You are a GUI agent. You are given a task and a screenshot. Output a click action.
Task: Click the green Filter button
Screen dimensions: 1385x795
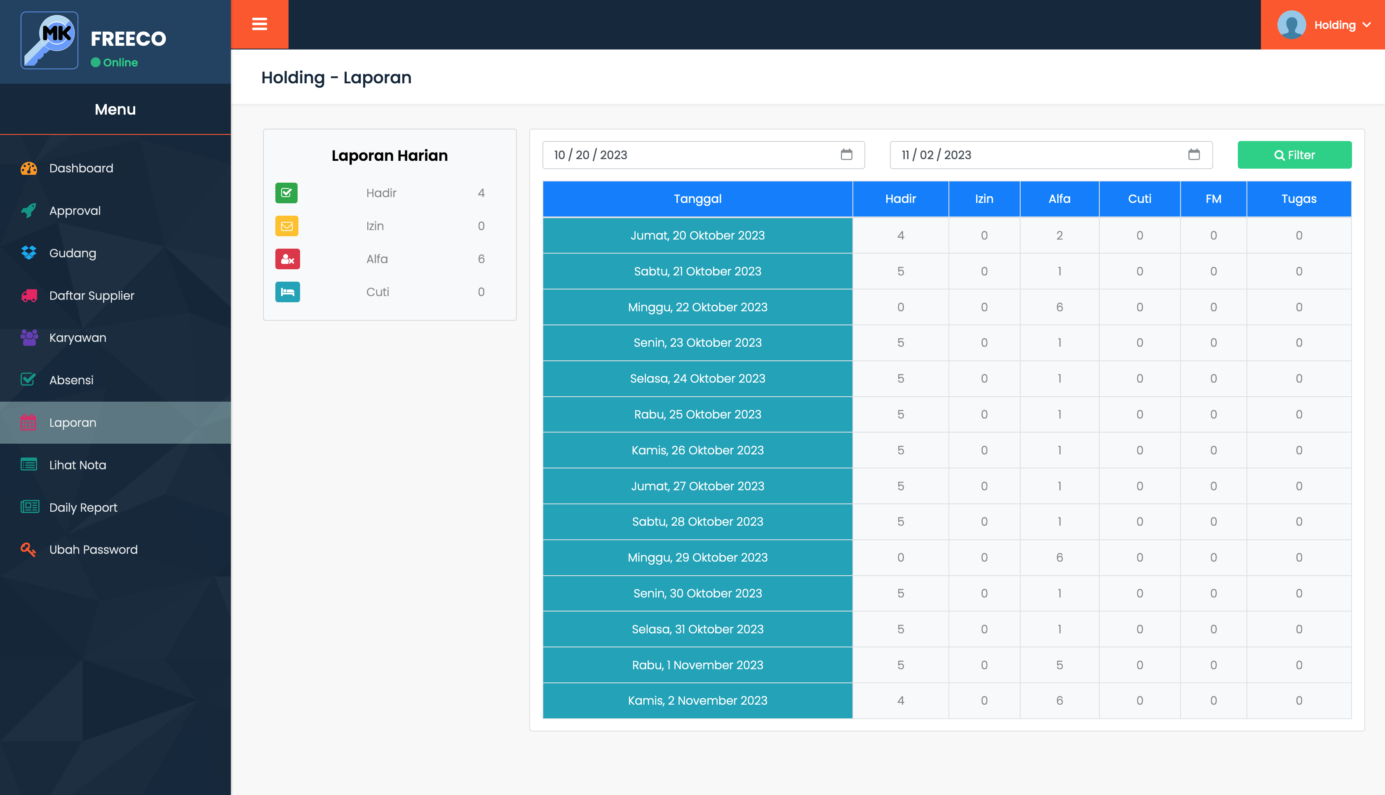[1294, 155]
